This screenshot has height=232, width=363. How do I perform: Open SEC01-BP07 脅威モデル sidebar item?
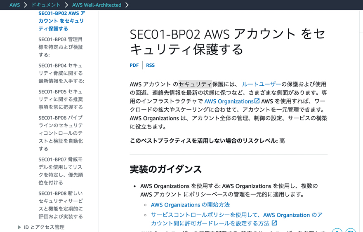click(61, 171)
